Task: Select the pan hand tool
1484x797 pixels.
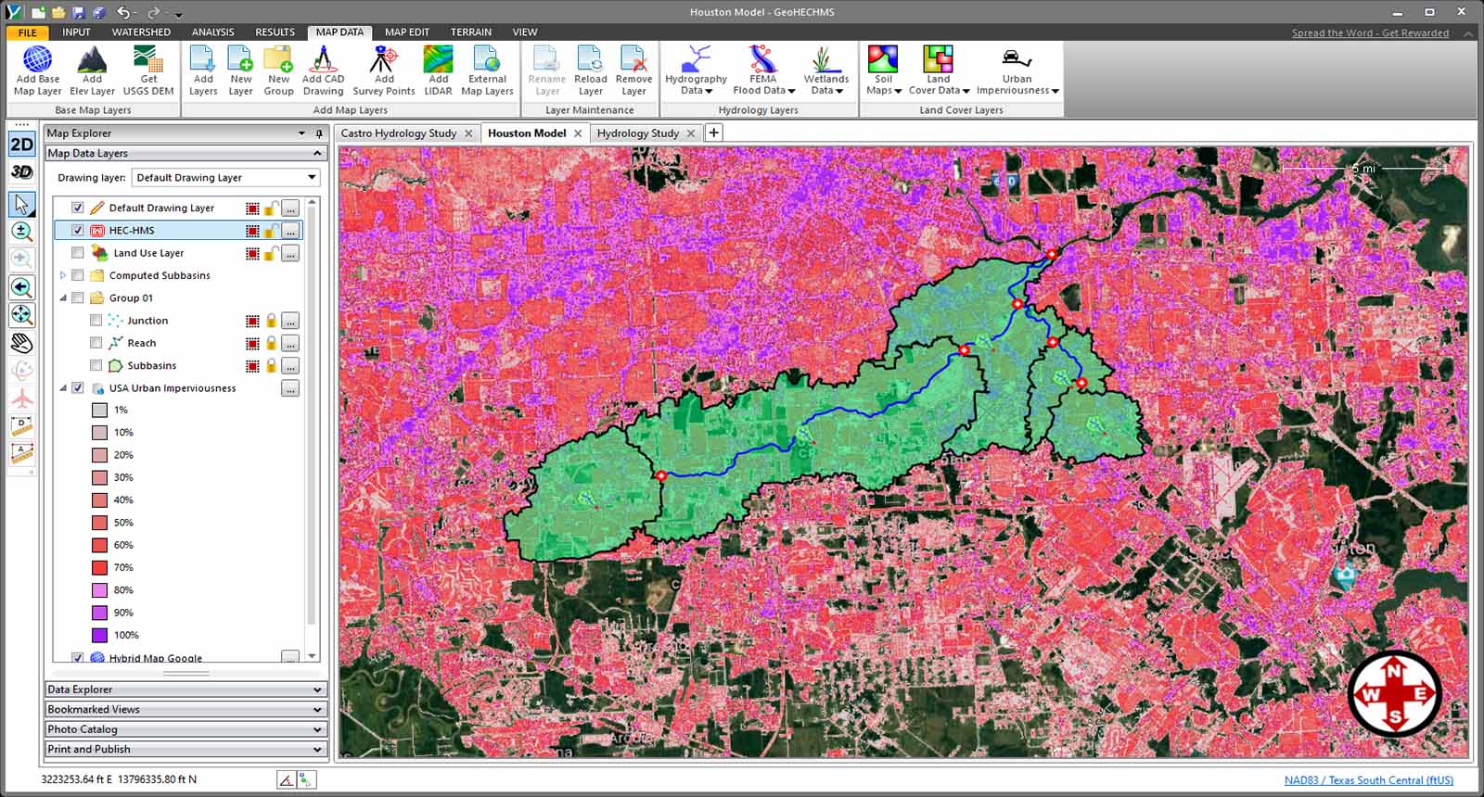Action: [x=21, y=343]
